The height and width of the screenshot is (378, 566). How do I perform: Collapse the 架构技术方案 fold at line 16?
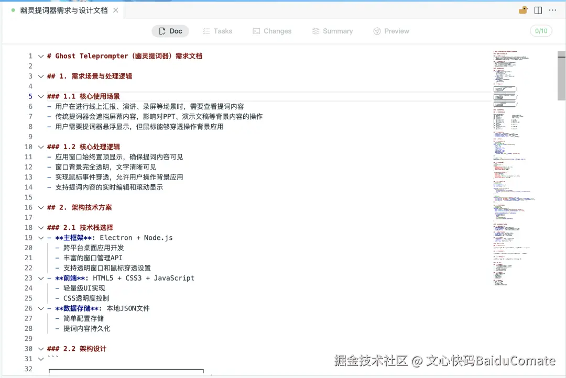41,207
